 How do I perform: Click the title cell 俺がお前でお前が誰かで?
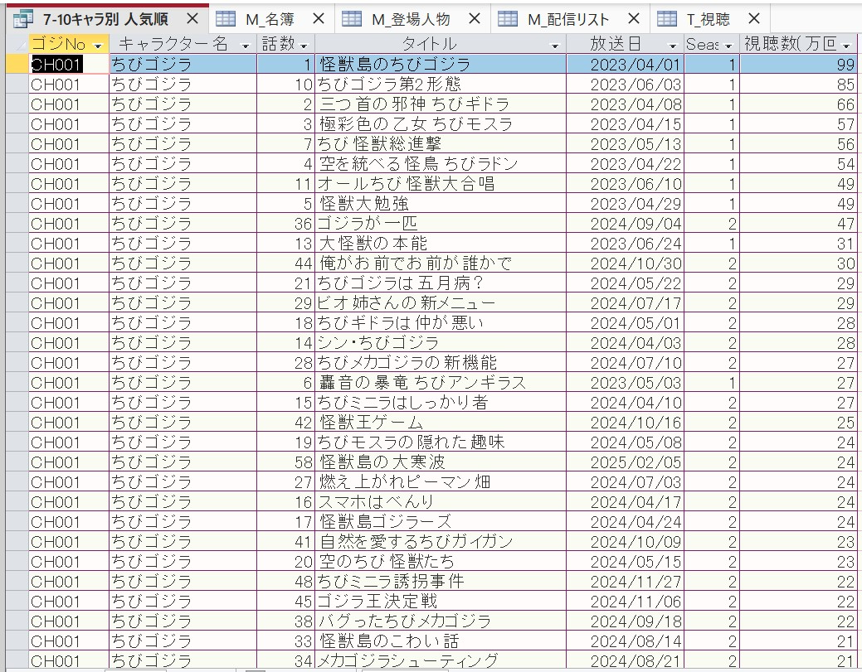441,263
